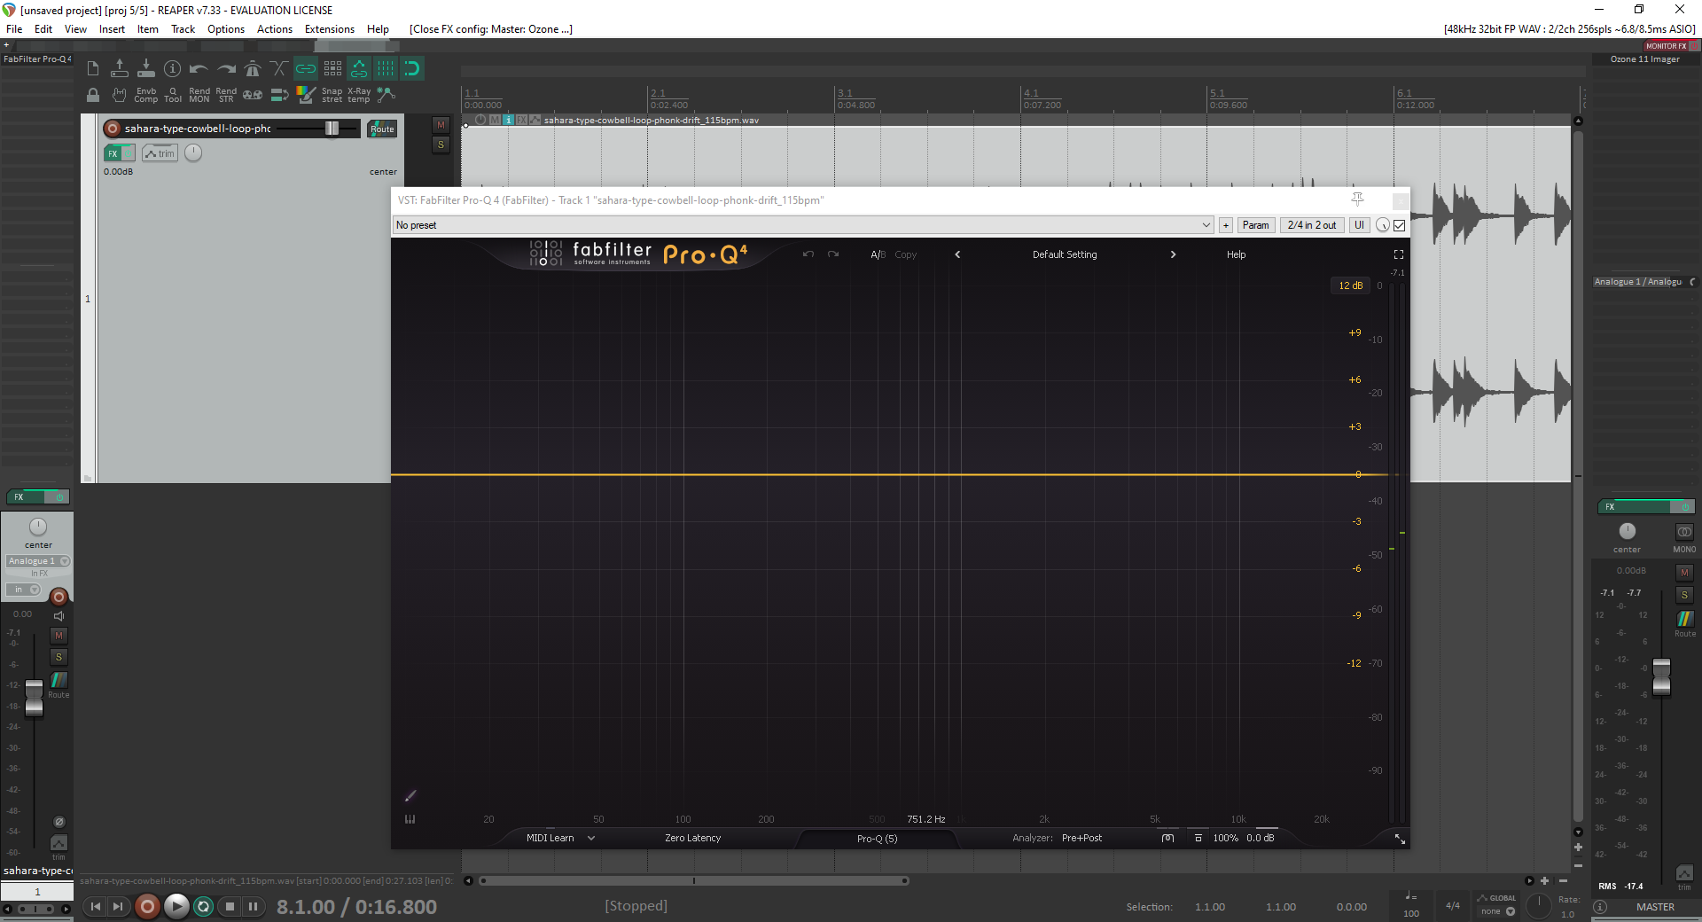The height and width of the screenshot is (922, 1702).
Task: Click the plus preset button in FX window
Action: [x=1226, y=225]
